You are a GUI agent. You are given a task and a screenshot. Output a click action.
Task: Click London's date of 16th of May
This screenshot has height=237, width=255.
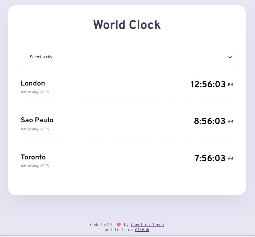(35, 92)
